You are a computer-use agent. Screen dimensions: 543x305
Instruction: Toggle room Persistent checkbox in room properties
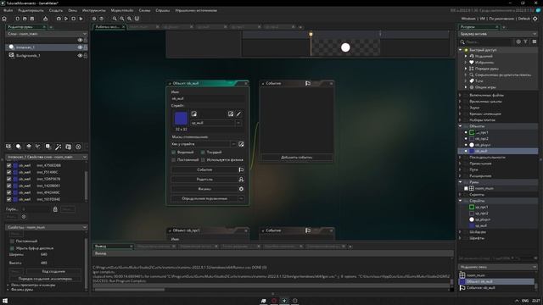12,241
